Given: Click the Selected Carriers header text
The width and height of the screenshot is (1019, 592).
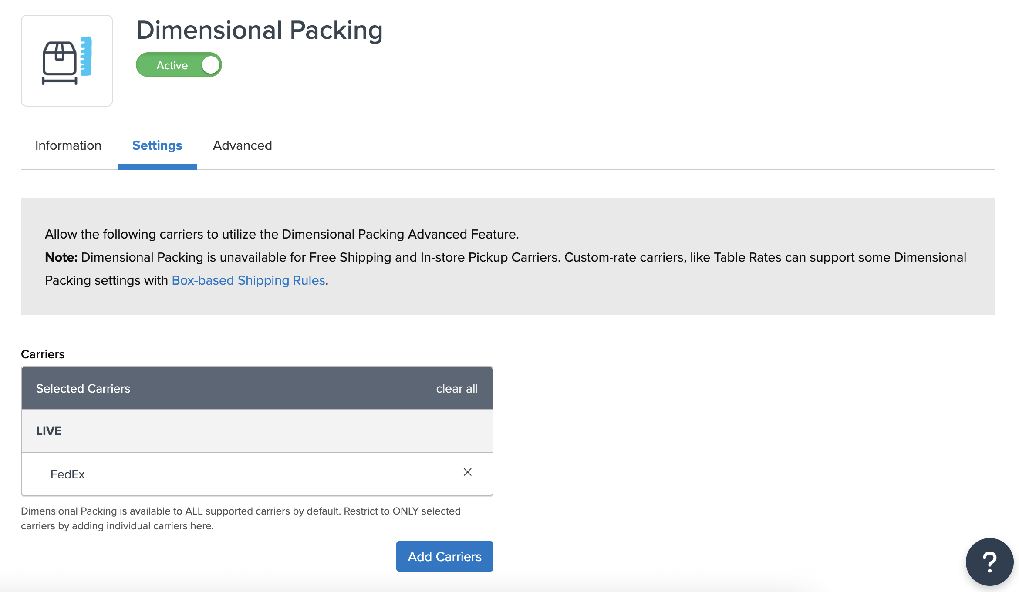Looking at the screenshot, I should coord(83,389).
